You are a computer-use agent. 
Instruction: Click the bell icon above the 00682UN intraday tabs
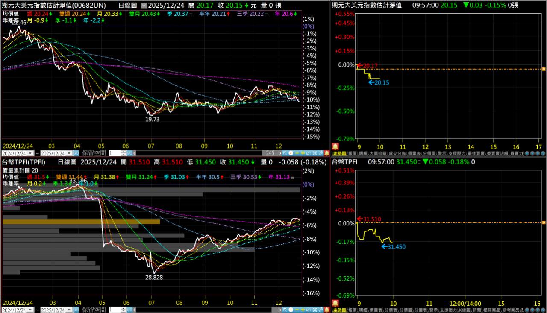[x=335, y=146]
